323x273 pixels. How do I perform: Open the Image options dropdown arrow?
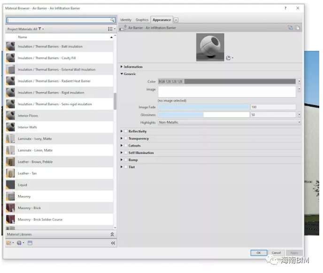coord(299,89)
